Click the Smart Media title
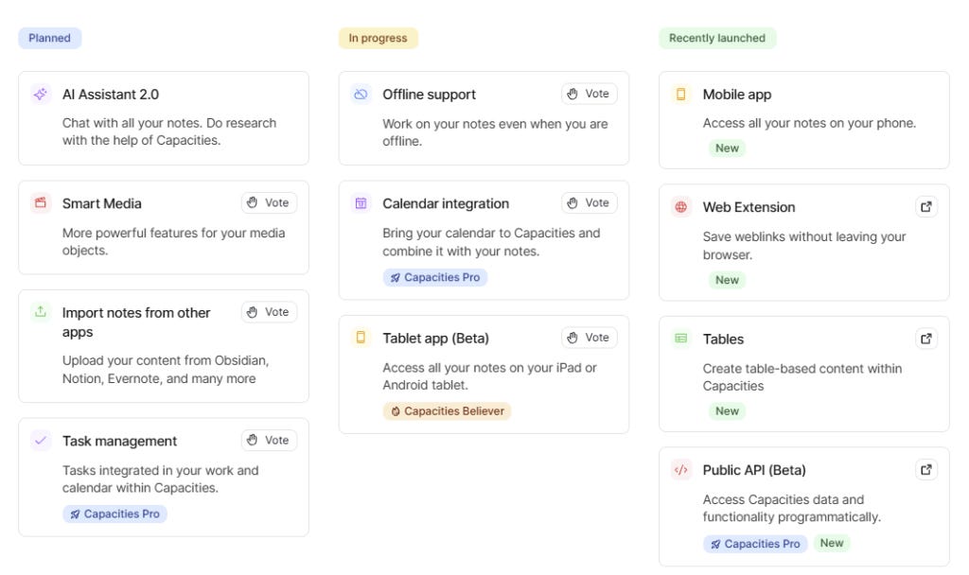The width and height of the screenshot is (969, 575). [x=102, y=203]
